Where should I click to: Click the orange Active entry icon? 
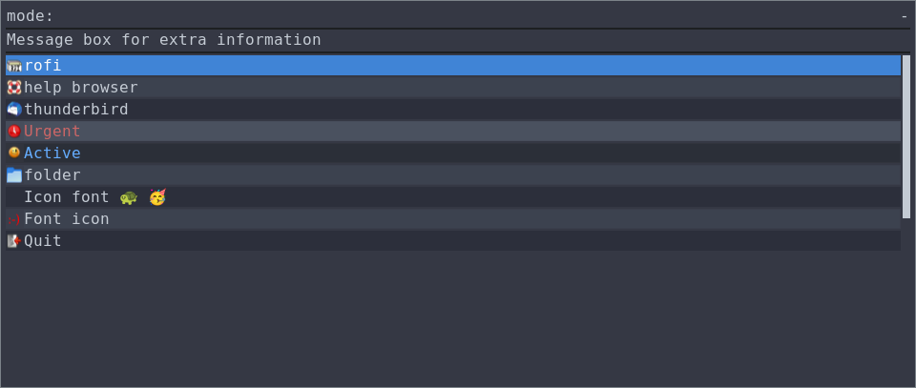[x=14, y=153]
